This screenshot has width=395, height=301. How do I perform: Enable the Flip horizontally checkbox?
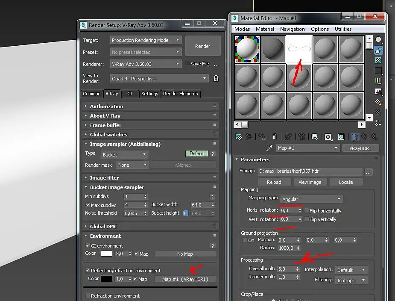click(307, 210)
